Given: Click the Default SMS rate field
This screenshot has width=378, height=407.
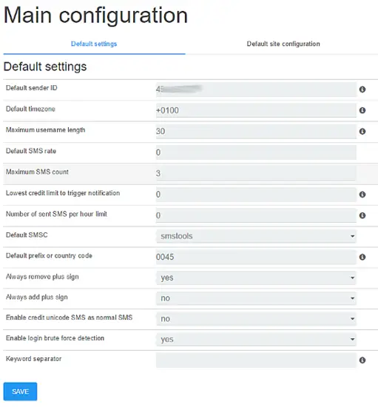Looking at the screenshot, I should pos(256,152).
